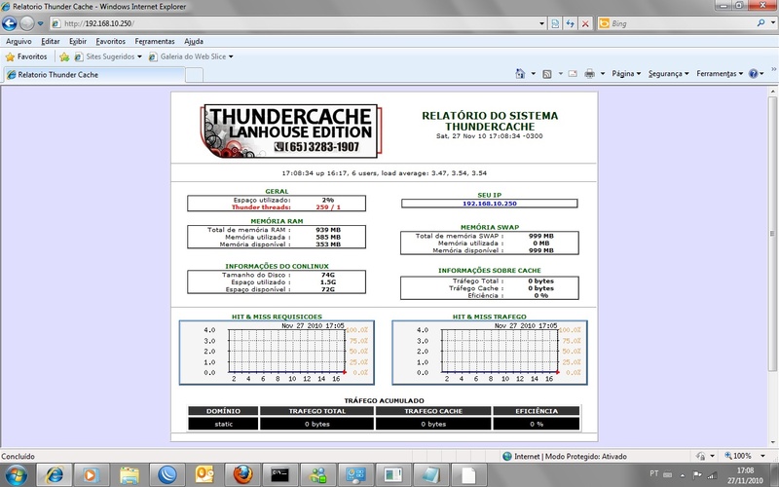Click the address bar with 192.168.10.250

293,23
